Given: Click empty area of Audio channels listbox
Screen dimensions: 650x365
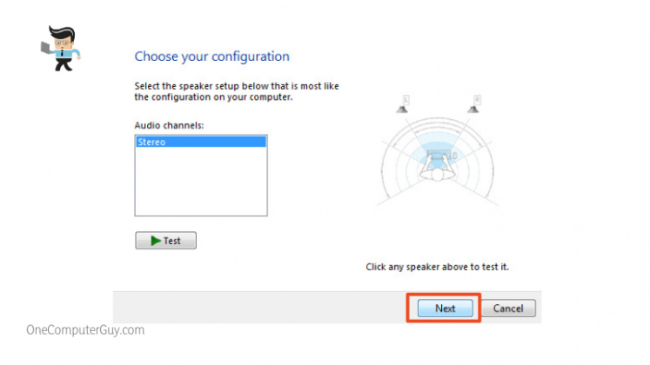Looking at the screenshot, I should tap(200, 184).
